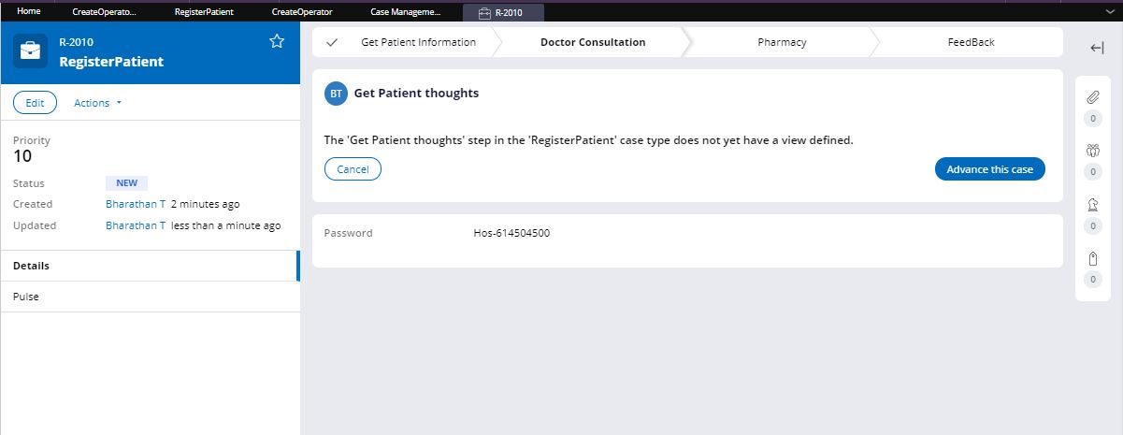The width and height of the screenshot is (1123, 435).
Task: Click the password value Hos-614504500
Action: click(511, 233)
